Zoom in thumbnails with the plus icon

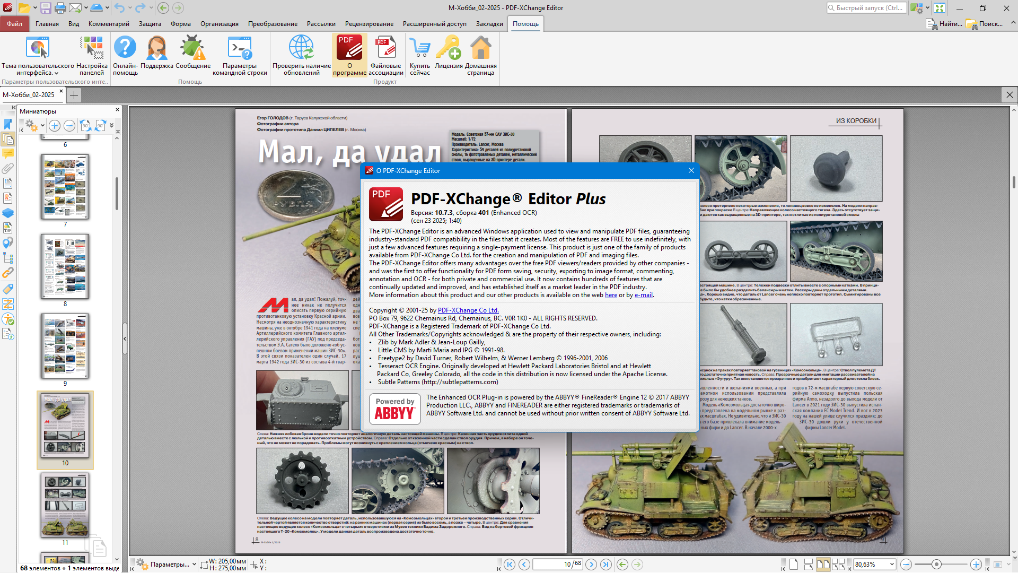55,126
